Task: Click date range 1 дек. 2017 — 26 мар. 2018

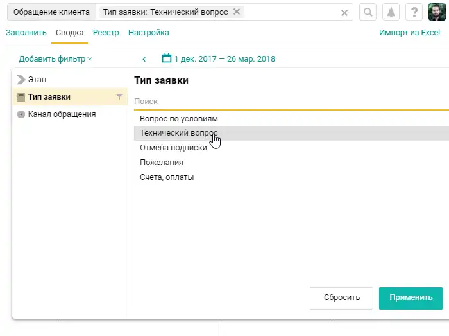Action: [224, 59]
